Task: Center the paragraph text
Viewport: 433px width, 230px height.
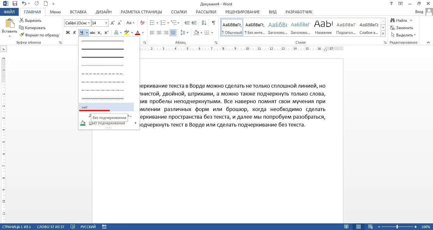Action: click(x=159, y=33)
